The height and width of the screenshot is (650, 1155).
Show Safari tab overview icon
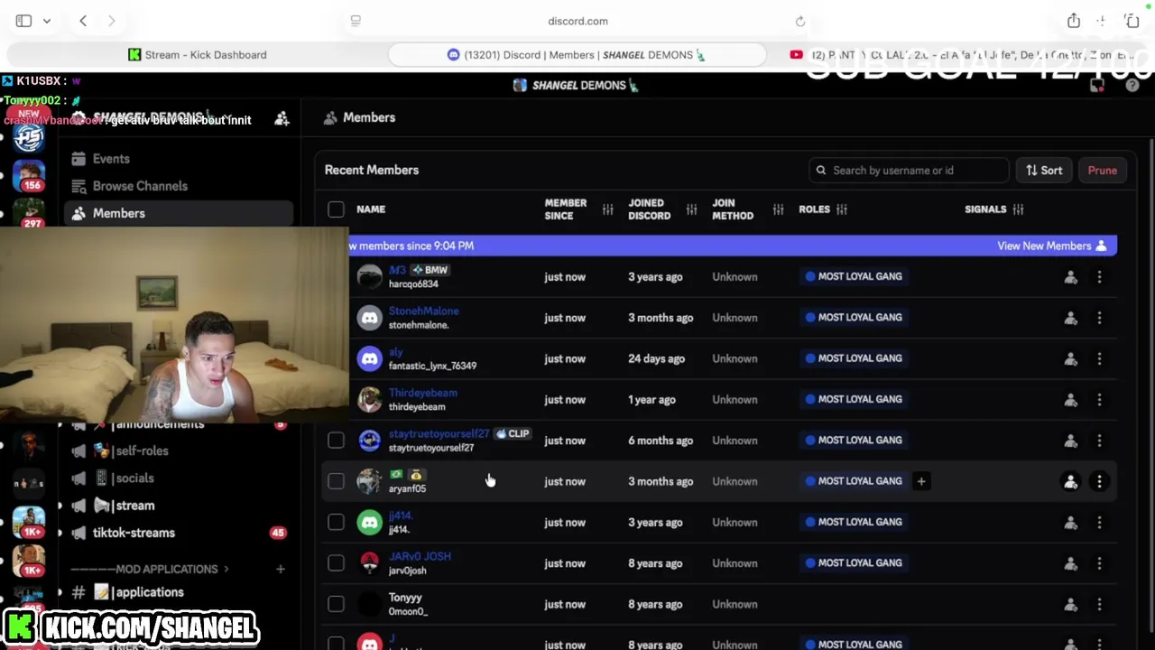tap(1132, 21)
